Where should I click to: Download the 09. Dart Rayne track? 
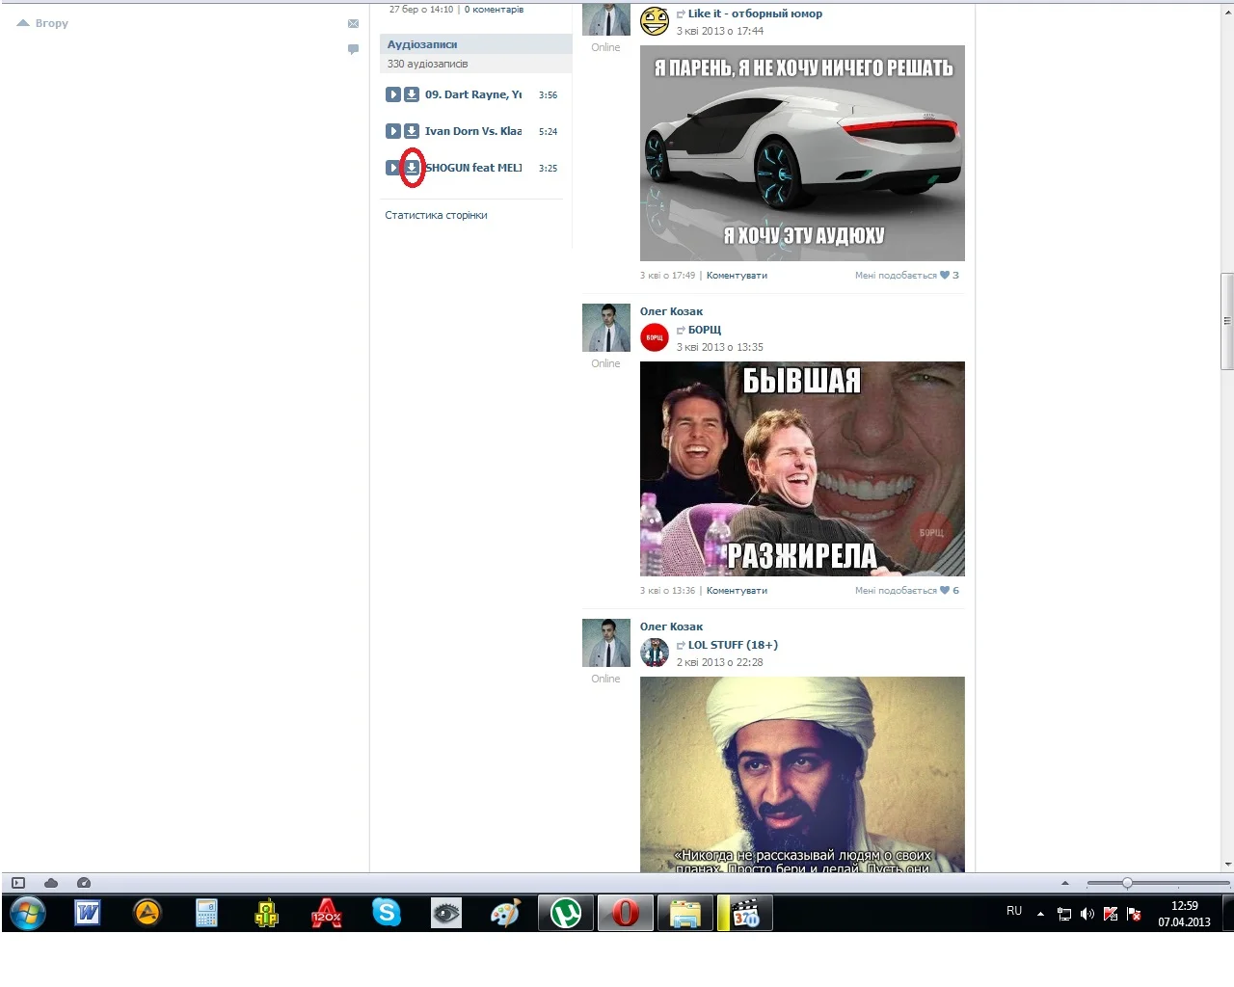[x=412, y=94]
